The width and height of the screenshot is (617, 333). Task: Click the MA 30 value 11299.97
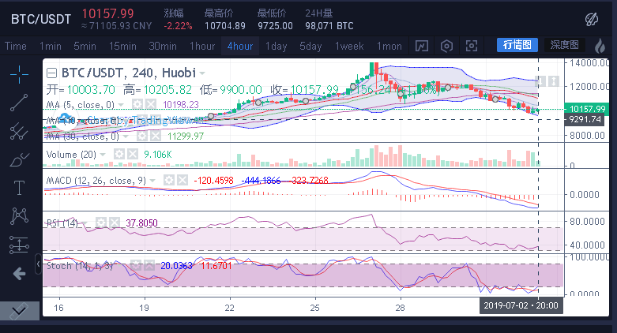coord(186,136)
